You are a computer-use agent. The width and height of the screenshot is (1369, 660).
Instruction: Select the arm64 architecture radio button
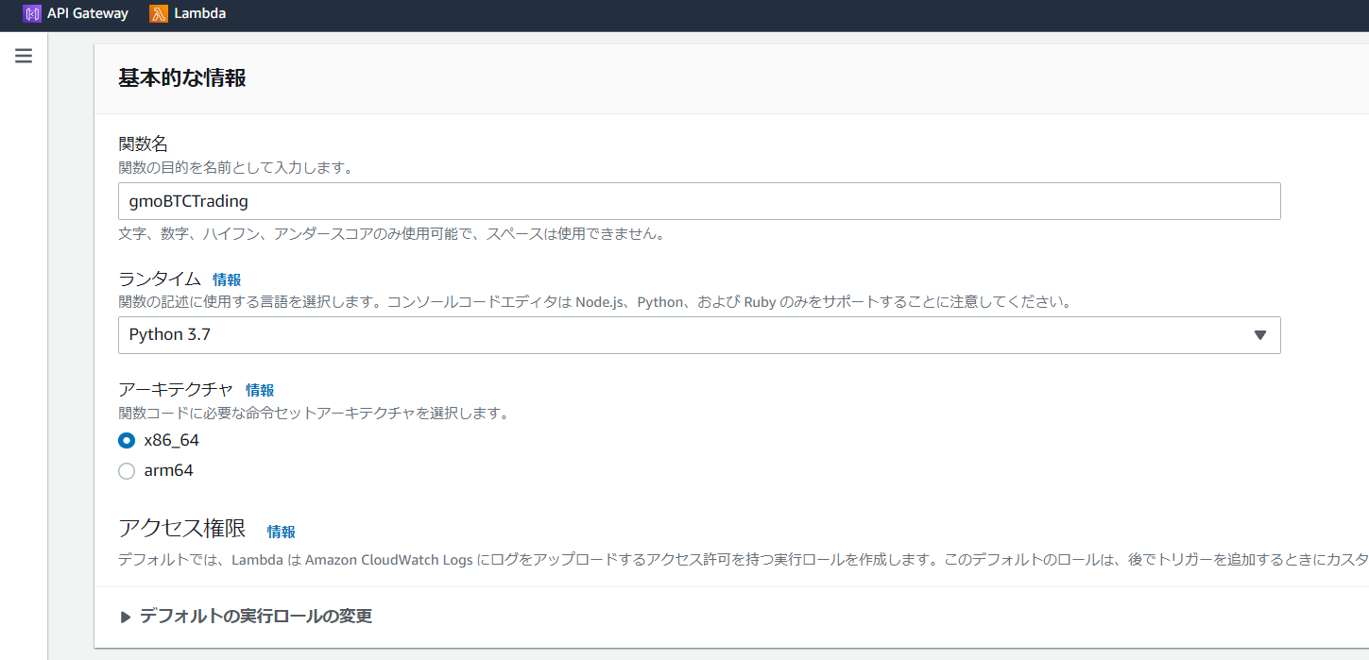coord(127,471)
